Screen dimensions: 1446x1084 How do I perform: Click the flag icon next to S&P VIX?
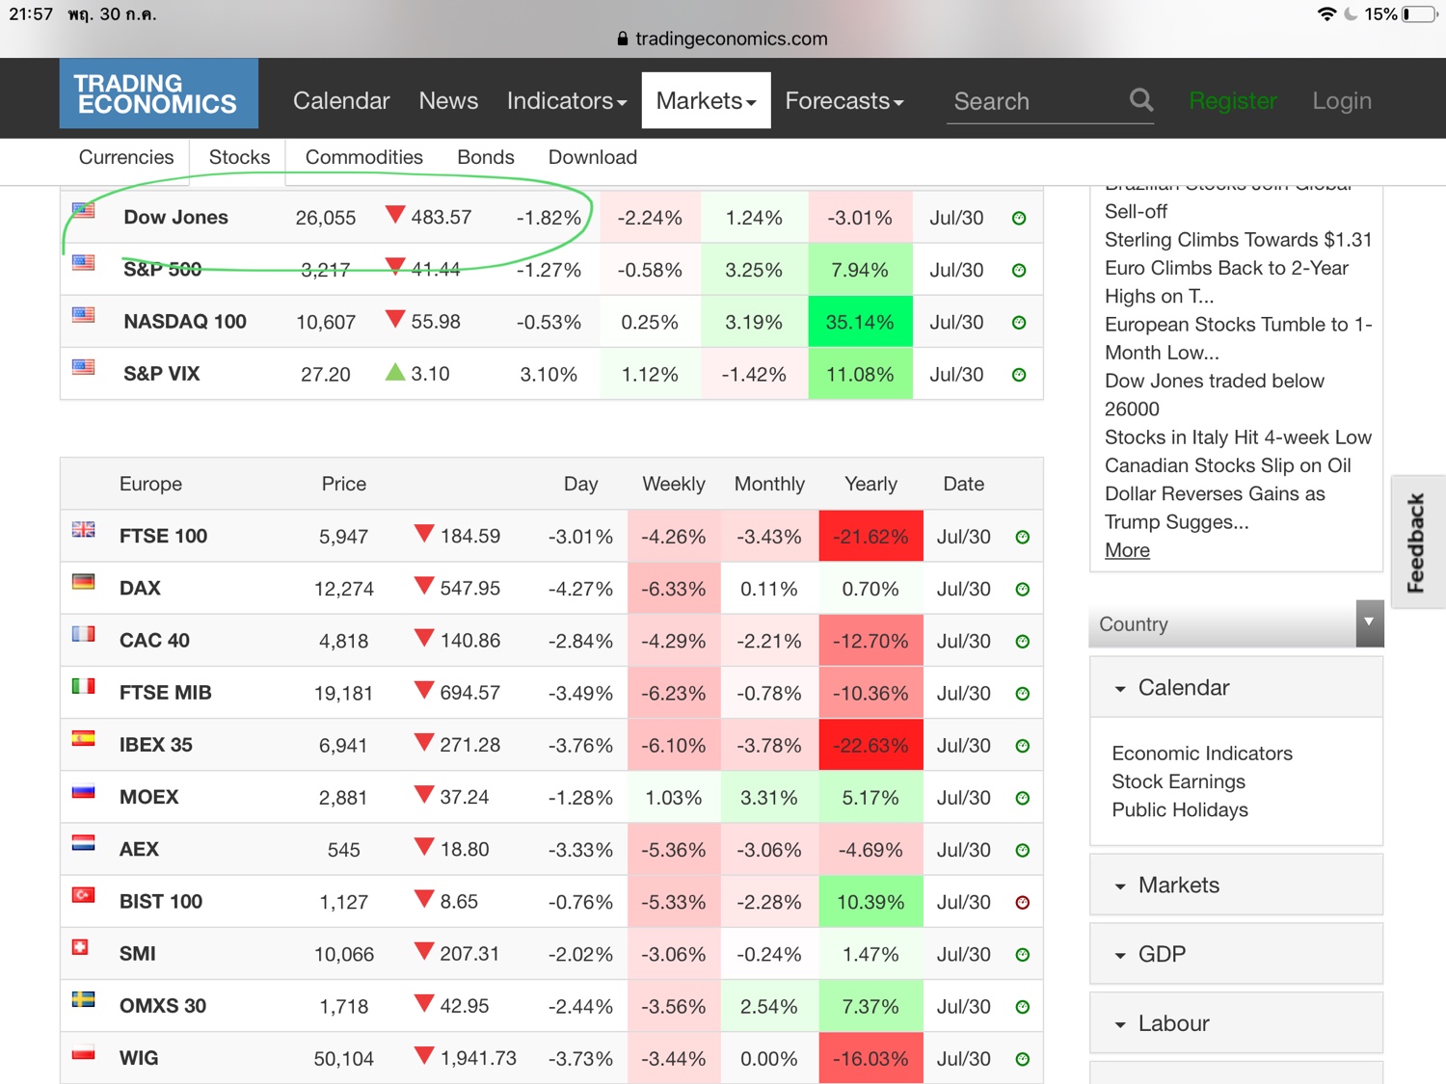coord(84,366)
